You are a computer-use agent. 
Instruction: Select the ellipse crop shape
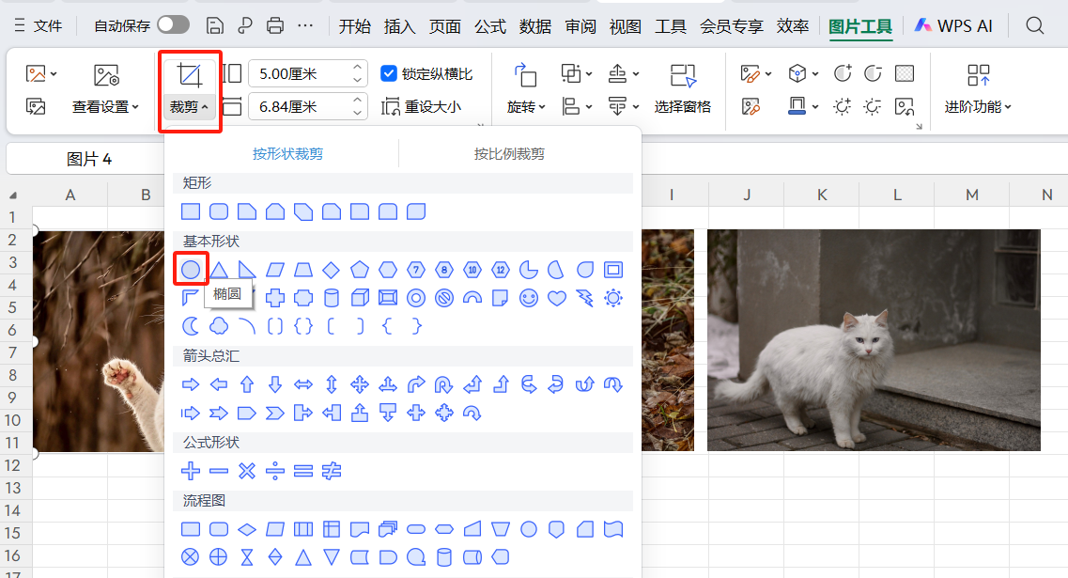pyautogui.click(x=191, y=270)
